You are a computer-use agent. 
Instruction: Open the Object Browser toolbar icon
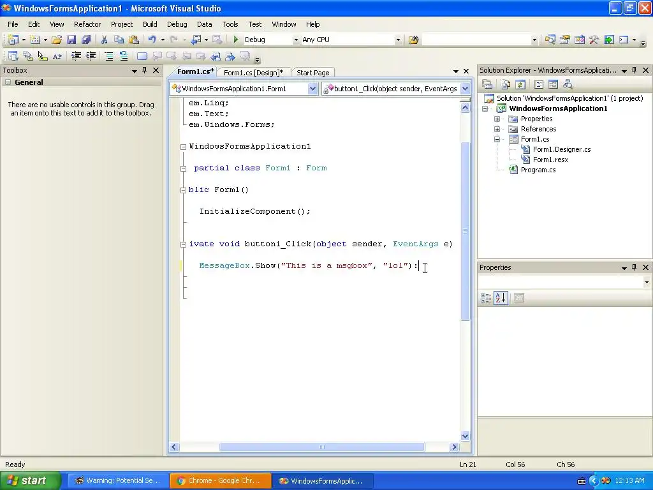(579, 40)
